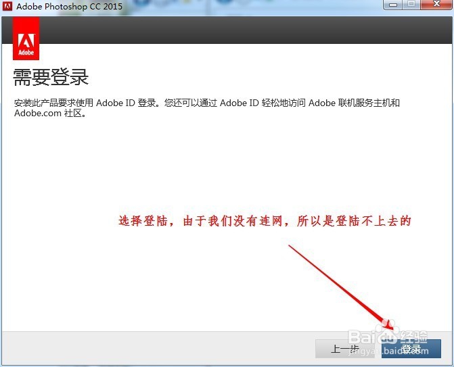Click the Adobe logo badge
454x367 pixels.
[x=26, y=39]
